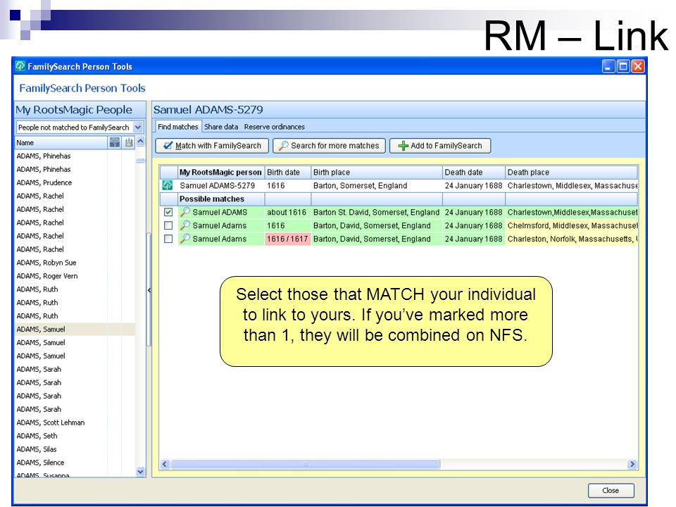This screenshot has height=507, width=676.
Task: Check the box for Samuel Adams 1616/1617 match
Action: click(168, 239)
